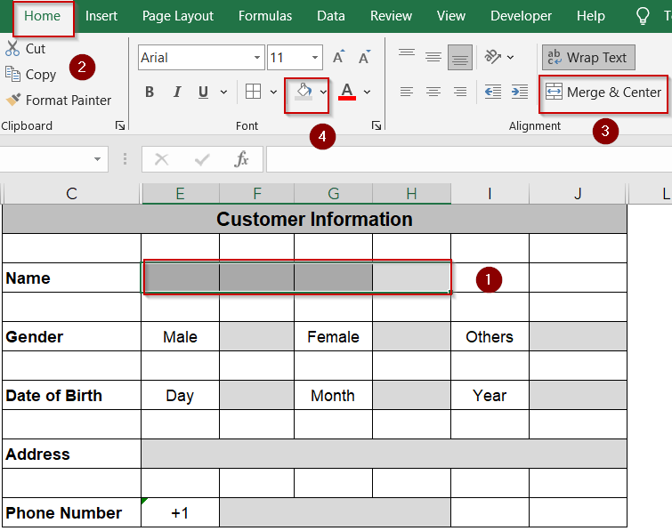Image resolution: width=672 pixels, height=531 pixels.
Task: Increase indent in the Alignment group
Action: [520, 92]
